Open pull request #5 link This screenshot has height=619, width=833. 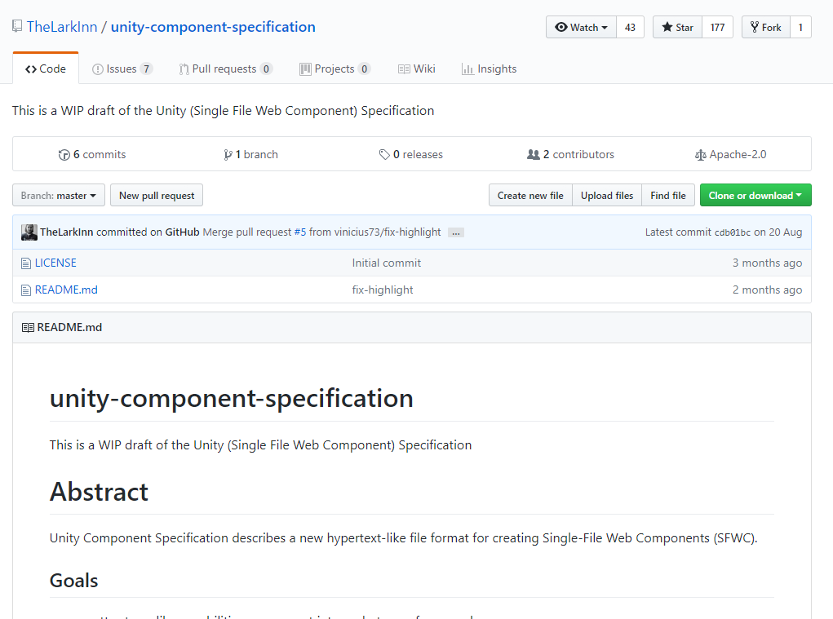tap(300, 232)
